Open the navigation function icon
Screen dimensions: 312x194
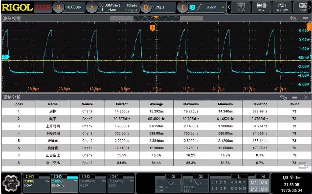click(x=303, y=7)
